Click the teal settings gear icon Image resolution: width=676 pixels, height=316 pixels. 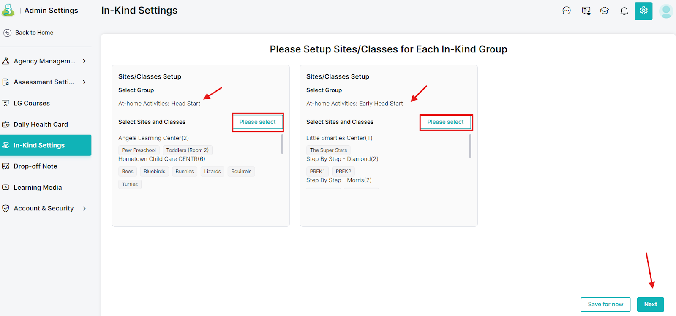coord(643,11)
